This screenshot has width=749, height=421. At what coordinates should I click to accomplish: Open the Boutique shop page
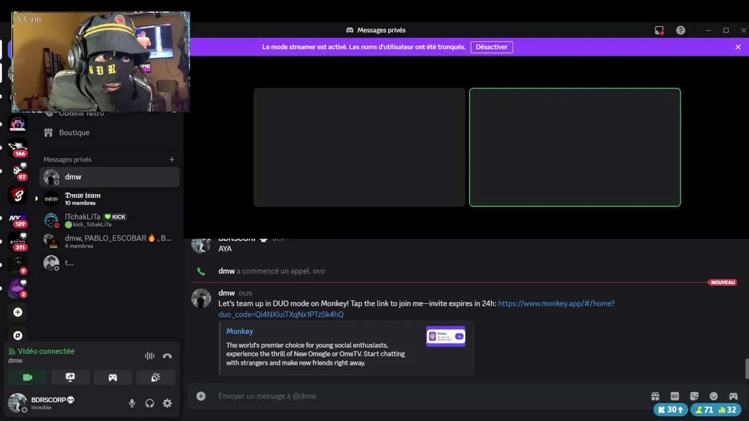point(109,133)
